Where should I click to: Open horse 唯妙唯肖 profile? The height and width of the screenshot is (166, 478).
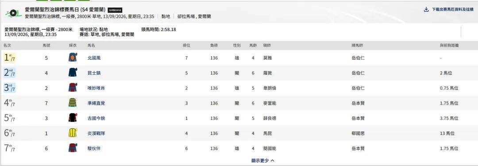[96, 88]
